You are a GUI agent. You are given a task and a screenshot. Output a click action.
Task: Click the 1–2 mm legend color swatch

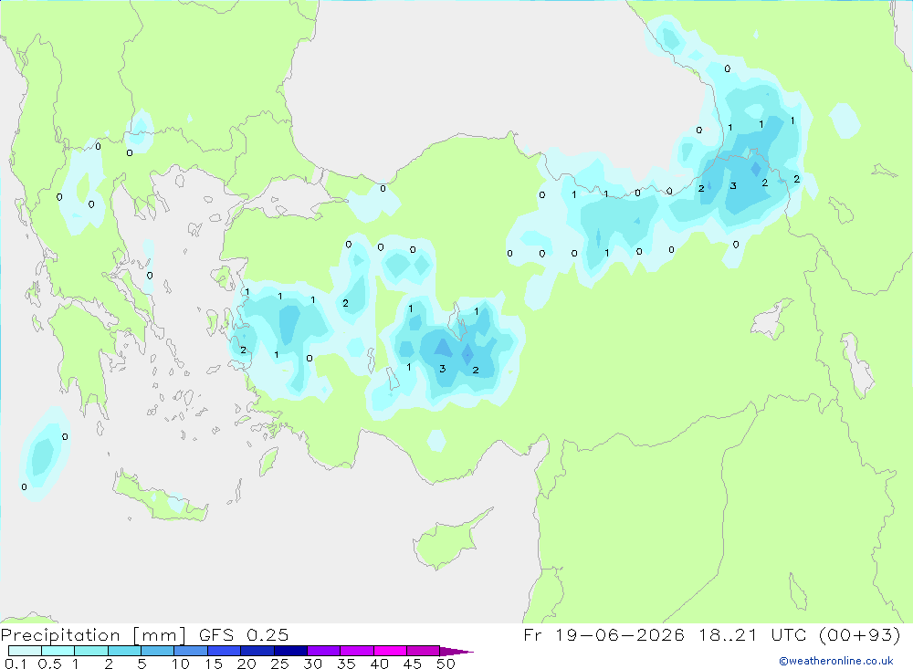point(91,651)
